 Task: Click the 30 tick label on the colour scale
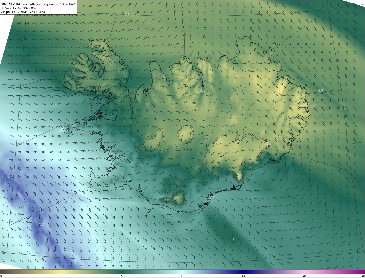point(304,276)
